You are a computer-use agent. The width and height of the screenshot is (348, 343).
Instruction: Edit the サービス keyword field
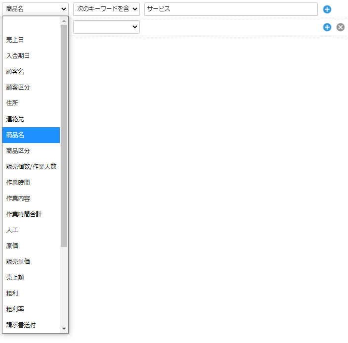point(231,9)
